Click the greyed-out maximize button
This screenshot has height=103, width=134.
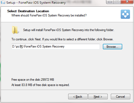tap(117, 2)
